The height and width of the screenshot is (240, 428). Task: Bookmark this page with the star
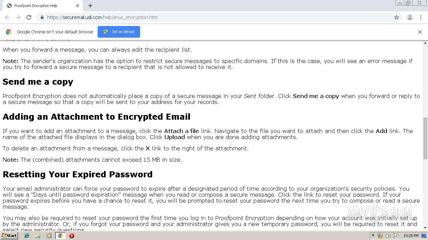[x=397, y=17]
